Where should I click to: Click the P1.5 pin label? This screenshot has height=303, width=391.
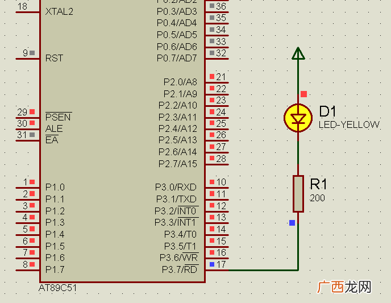click(x=55, y=246)
